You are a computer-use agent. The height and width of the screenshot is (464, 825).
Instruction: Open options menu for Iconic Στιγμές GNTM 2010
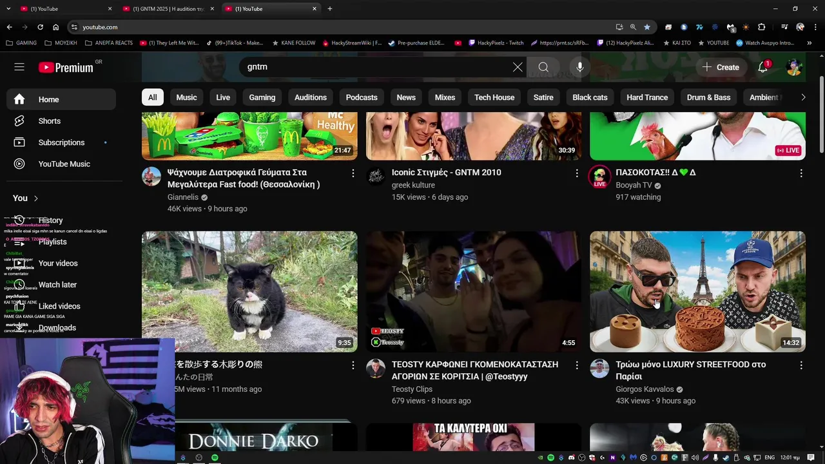click(577, 173)
